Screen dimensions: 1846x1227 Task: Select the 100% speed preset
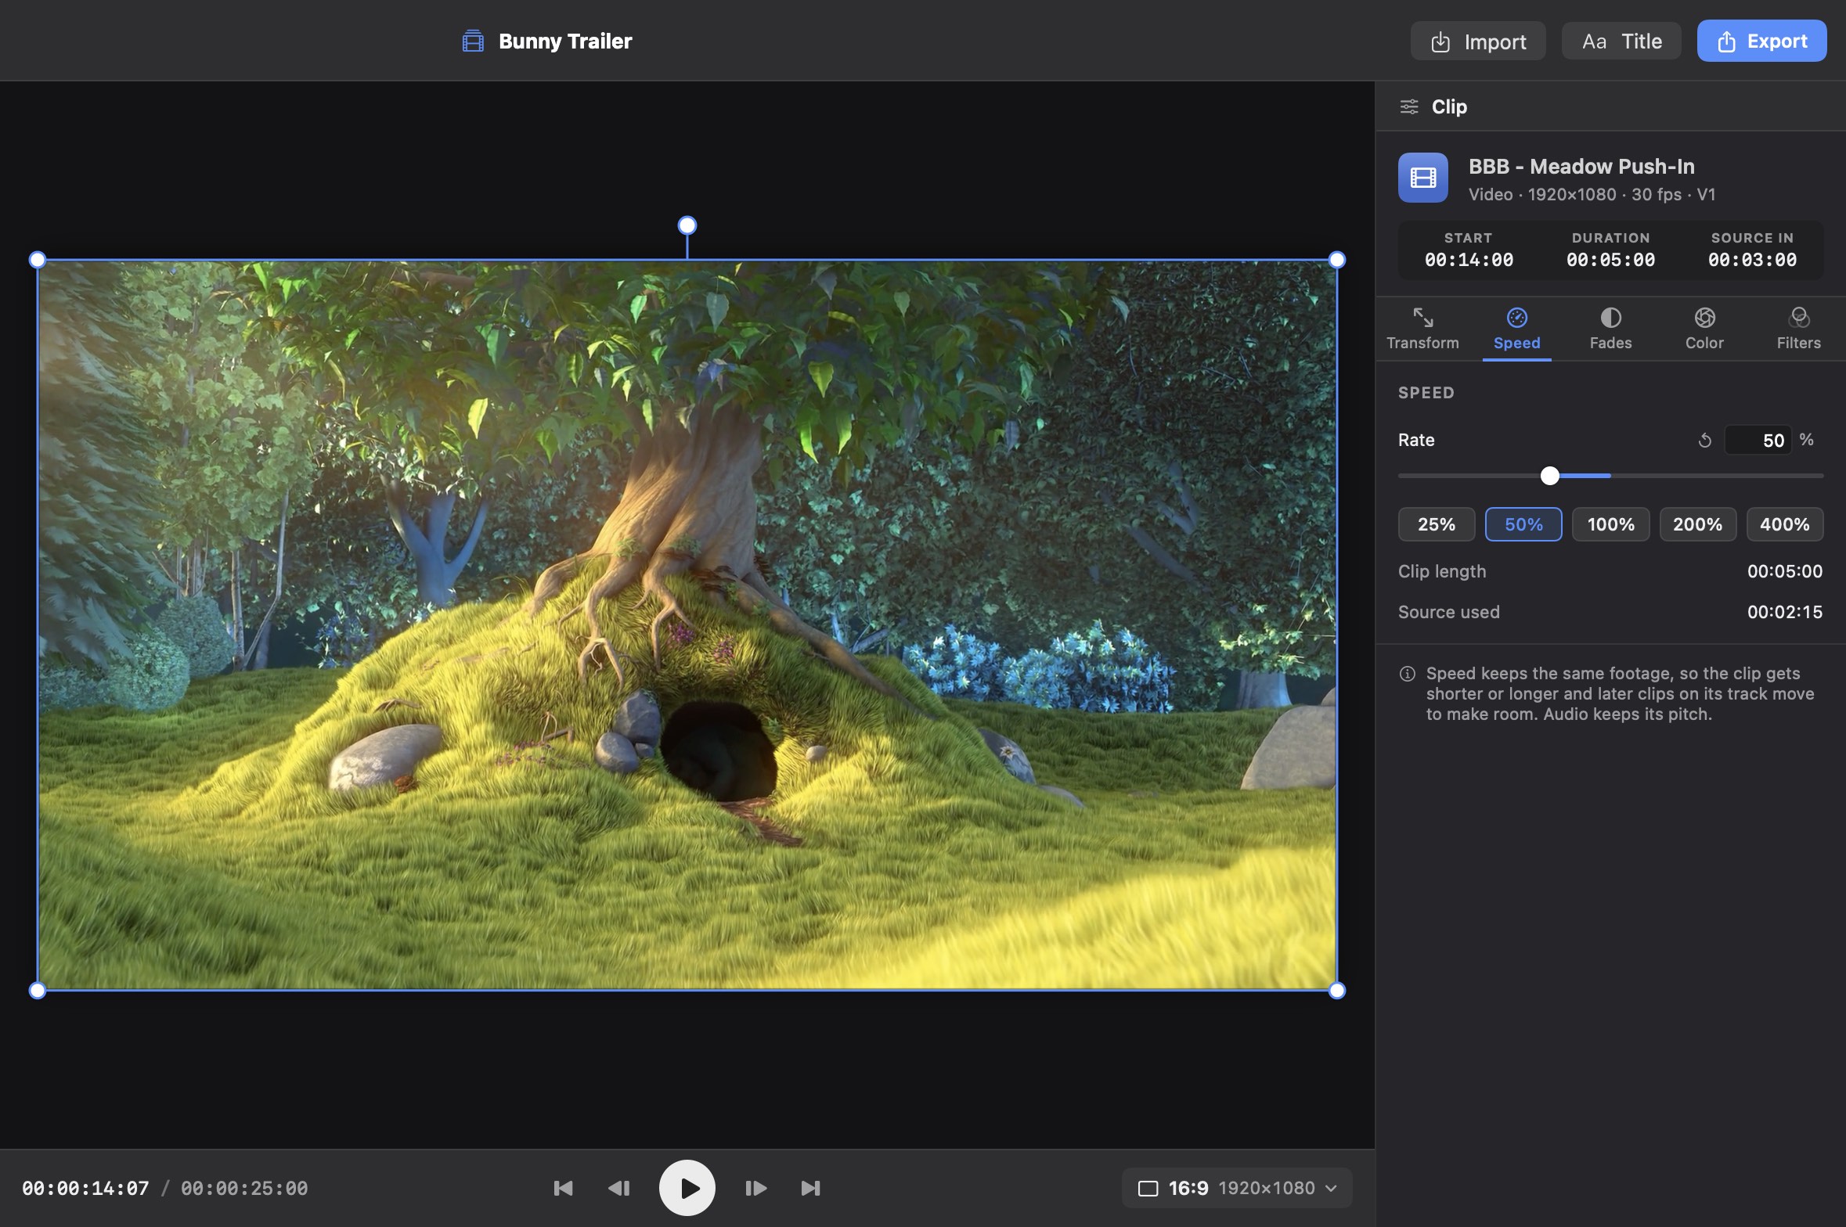(x=1610, y=524)
